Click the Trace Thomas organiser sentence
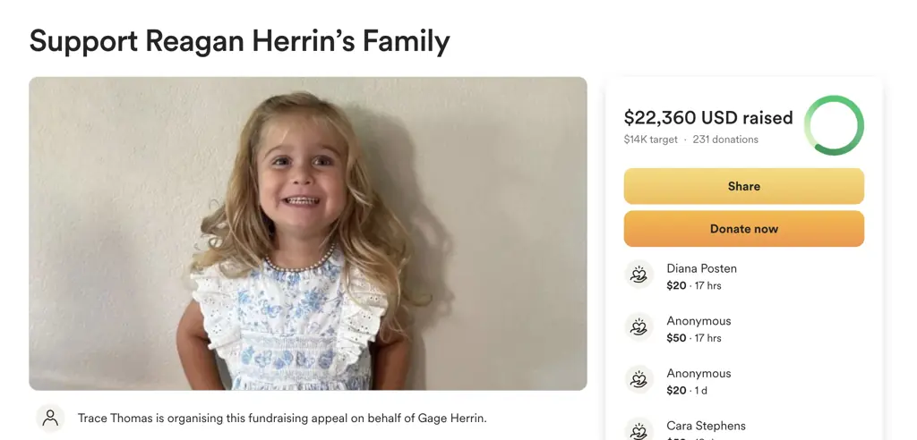This screenshot has height=440, width=917. [282, 418]
